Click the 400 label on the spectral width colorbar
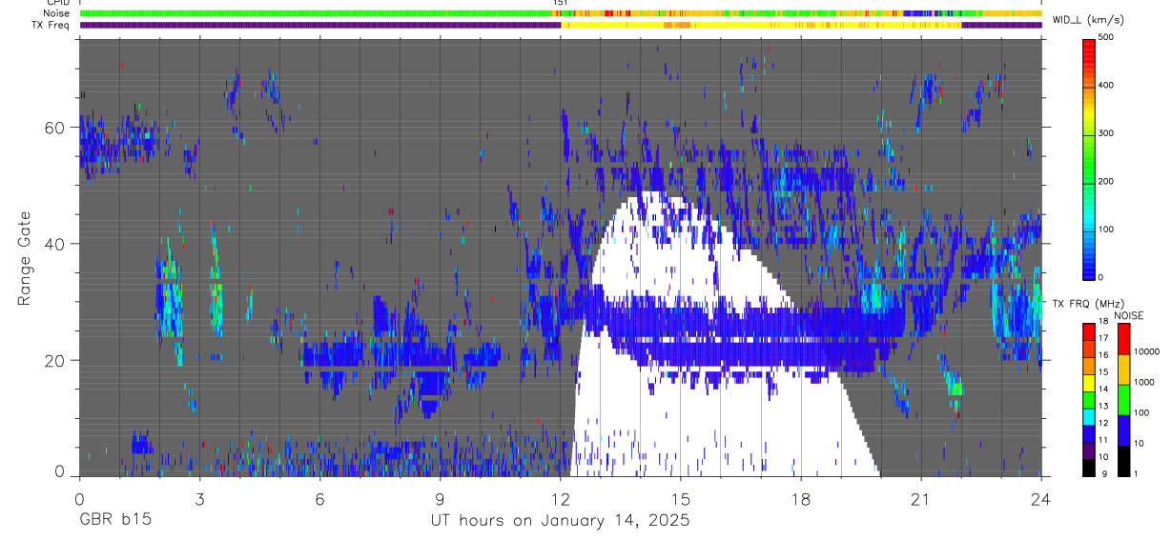 (1106, 85)
